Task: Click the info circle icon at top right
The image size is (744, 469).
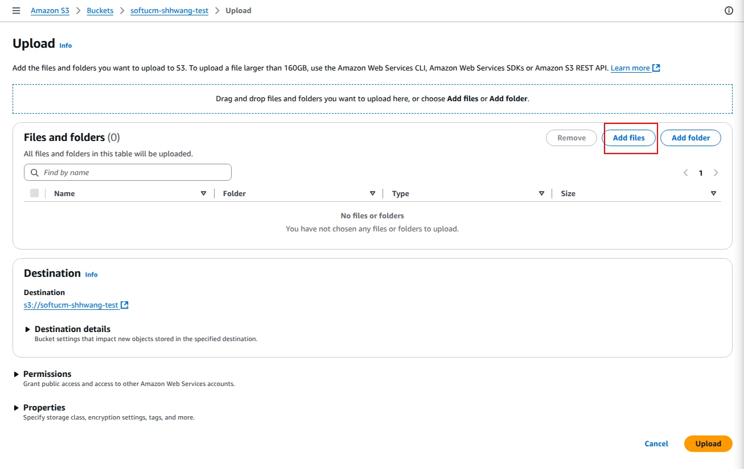Action: (x=729, y=11)
